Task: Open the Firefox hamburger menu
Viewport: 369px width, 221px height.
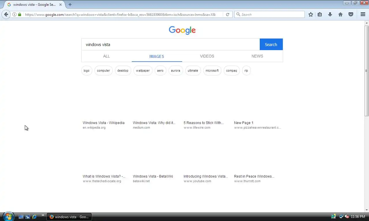Action: [363, 14]
